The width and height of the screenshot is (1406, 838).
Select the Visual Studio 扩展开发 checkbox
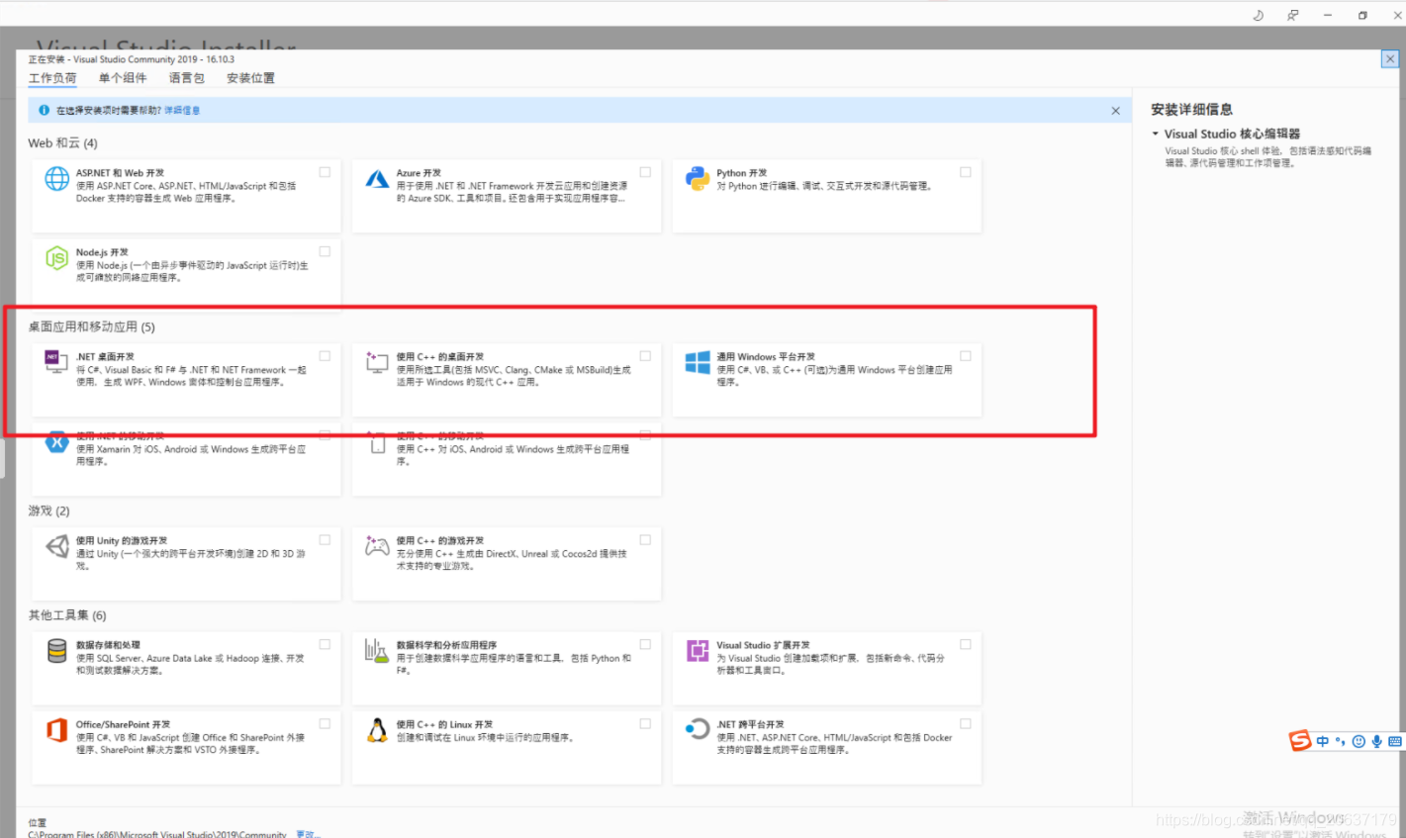(x=966, y=644)
